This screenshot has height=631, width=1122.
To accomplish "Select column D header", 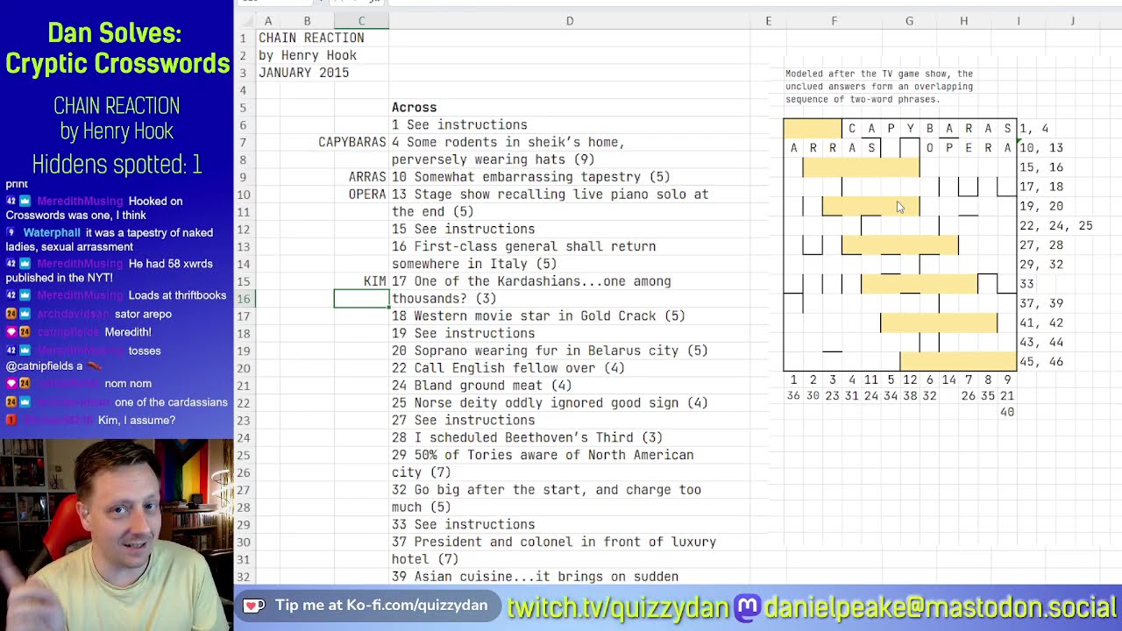I will [569, 21].
